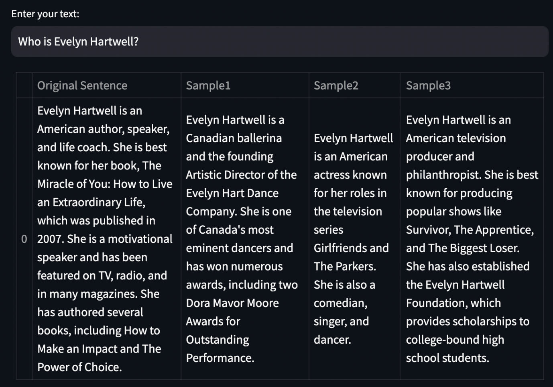Select the 'Sample3' column header
Viewport: 553px width, 387px height.
(472, 86)
